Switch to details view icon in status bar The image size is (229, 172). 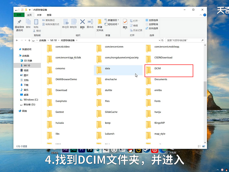199,146
